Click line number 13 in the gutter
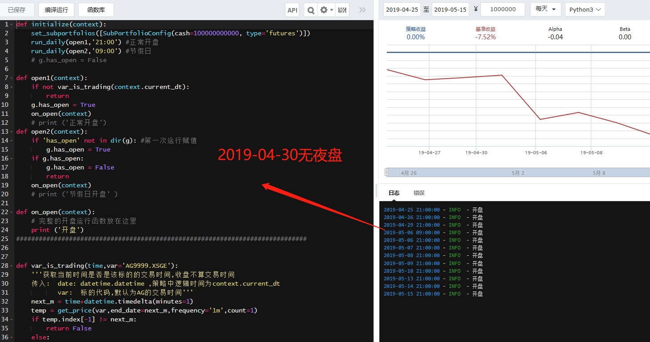The image size is (650, 342). 5,131
